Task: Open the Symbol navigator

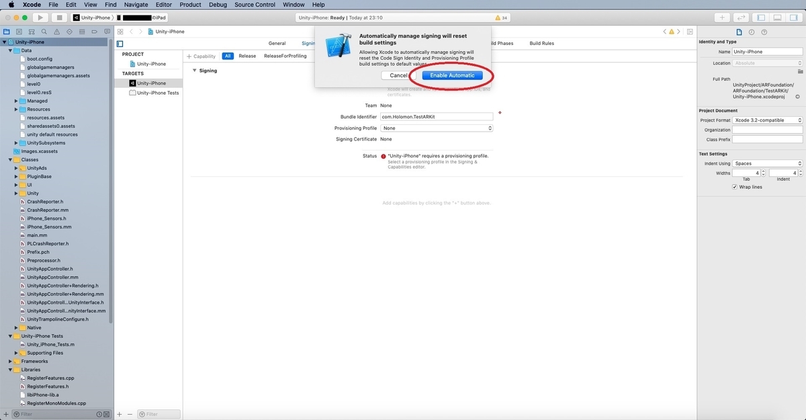Action: point(32,32)
